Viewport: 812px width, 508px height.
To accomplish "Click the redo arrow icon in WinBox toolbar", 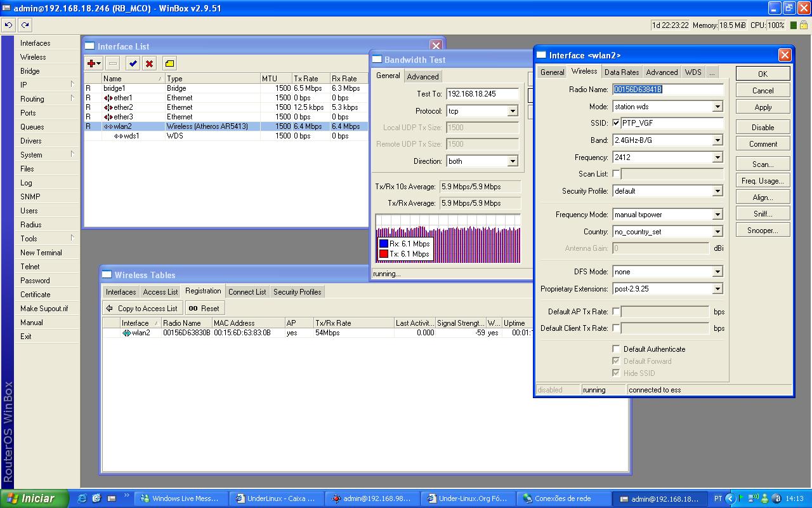I will tap(25, 25).
